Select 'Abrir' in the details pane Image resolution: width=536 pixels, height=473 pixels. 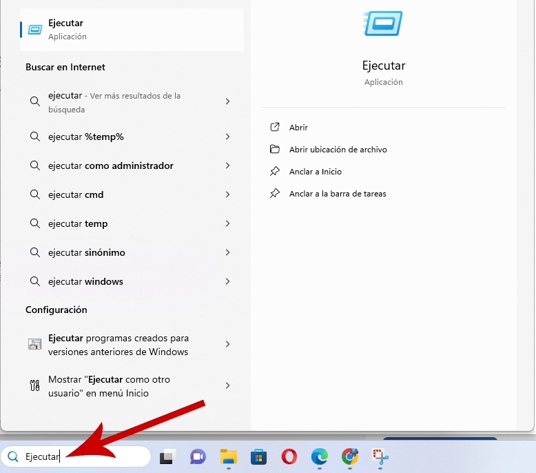pyautogui.click(x=298, y=128)
